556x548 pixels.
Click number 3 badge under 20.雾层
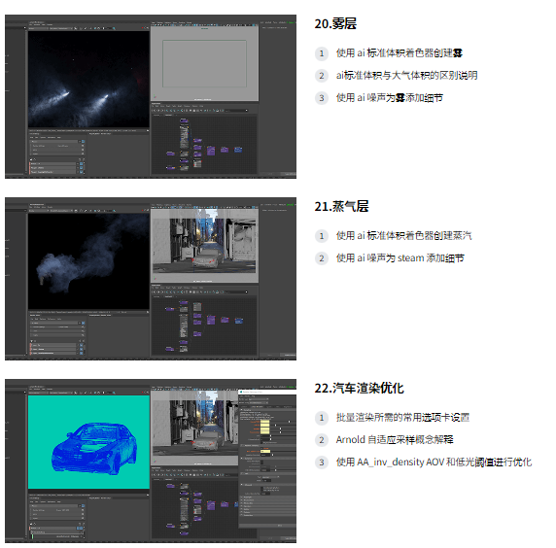click(322, 98)
